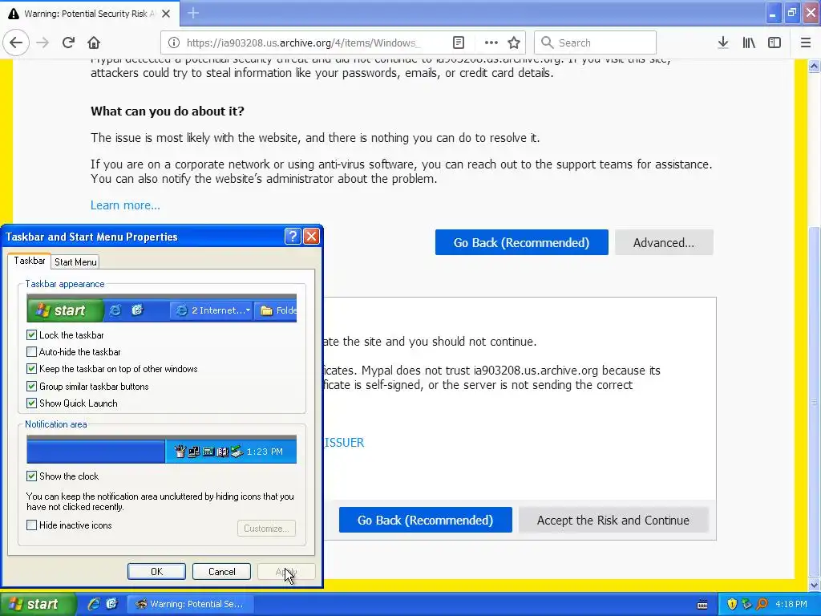
Task: Focus the browser Search box
Action: point(596,43)
